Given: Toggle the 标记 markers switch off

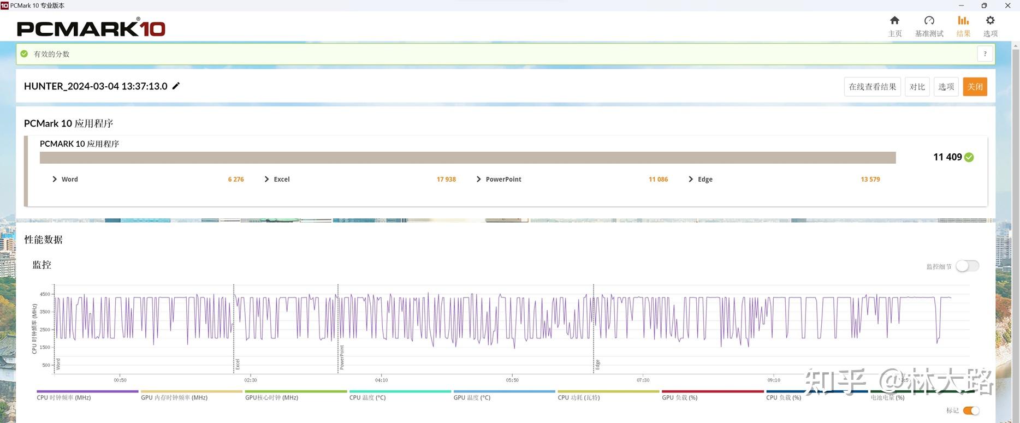Looking at the screenshot, I should (x=971, y=410).
